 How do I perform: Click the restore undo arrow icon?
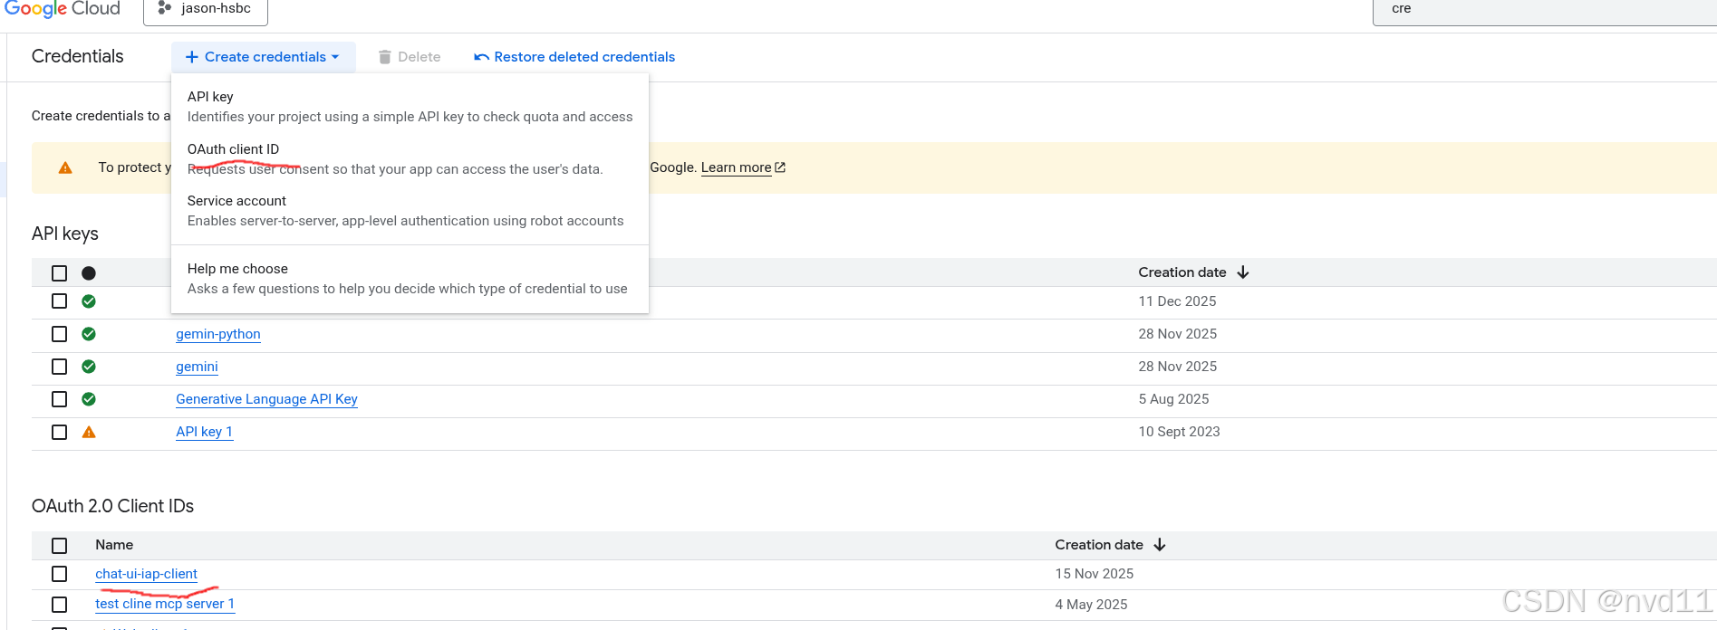pos(481,57)
